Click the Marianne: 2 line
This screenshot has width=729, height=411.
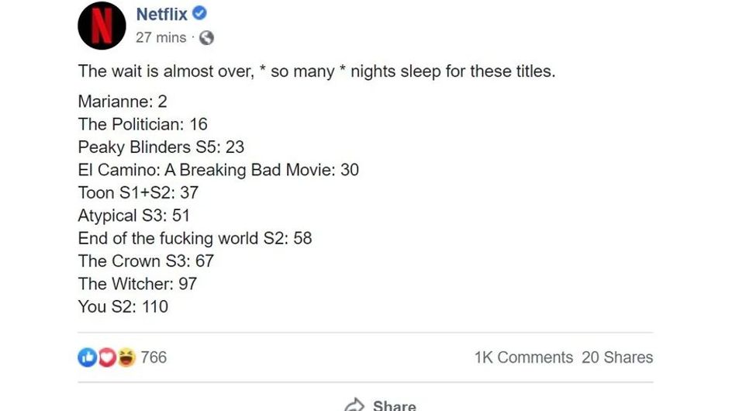click(x=123, y=102)
